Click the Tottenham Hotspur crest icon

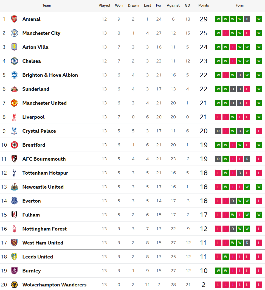tap(14, 173)
